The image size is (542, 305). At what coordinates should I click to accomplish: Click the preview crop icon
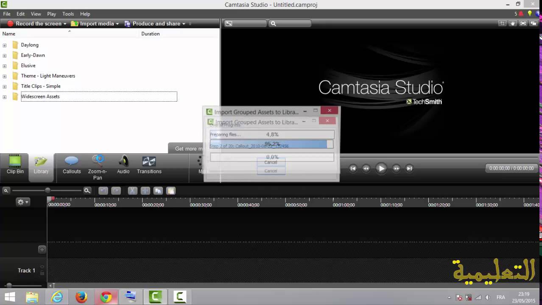[x=502, y=24]
